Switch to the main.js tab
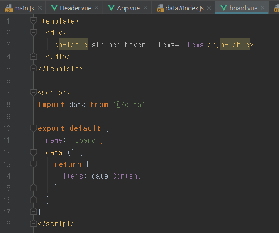The width and height of the screenshot is (279, 233). [x=23, y=8]
